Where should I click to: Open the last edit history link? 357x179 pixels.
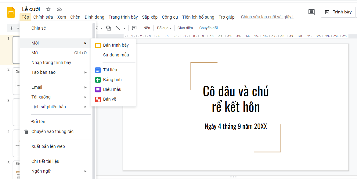click(x=269, y=17)
